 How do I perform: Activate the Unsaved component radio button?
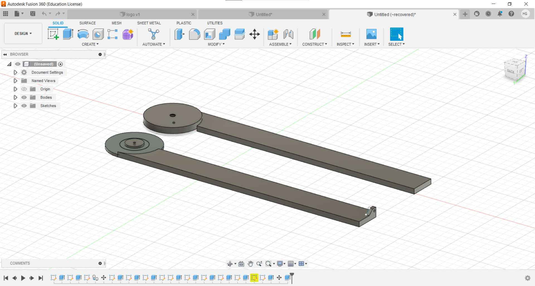tap(60, 64)
